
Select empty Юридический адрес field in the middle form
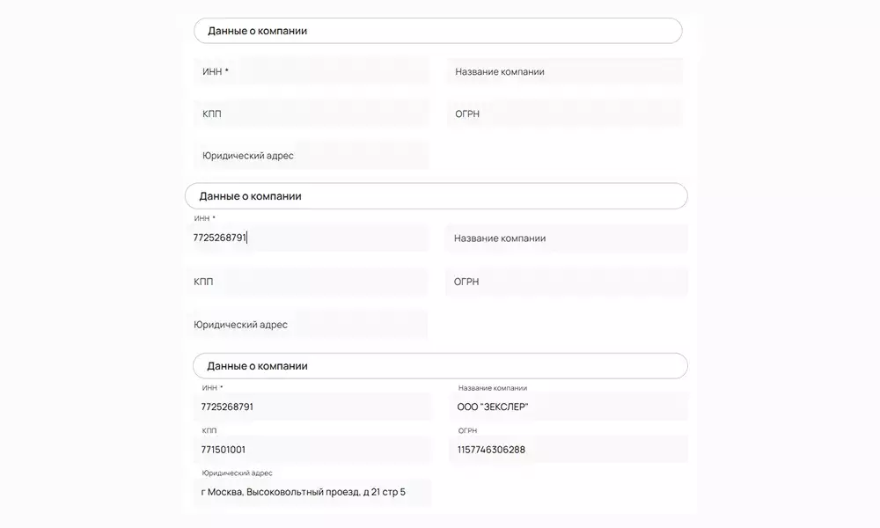[x=308, y=325]
